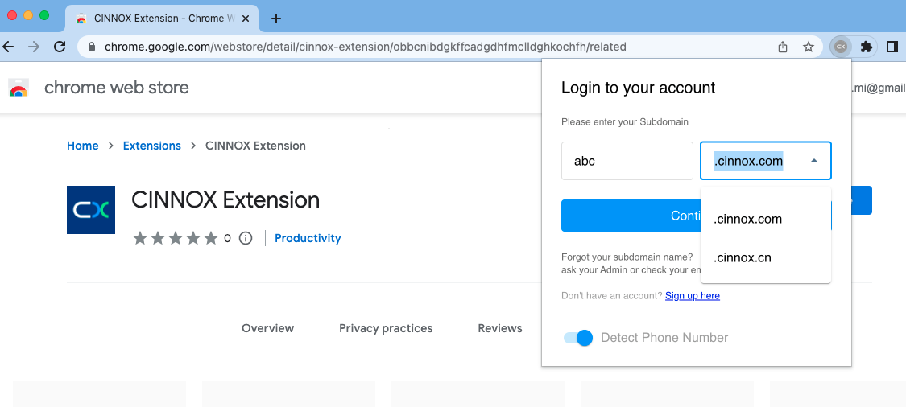Open a new tab with plus icon
906x407 pixels.
276,18
